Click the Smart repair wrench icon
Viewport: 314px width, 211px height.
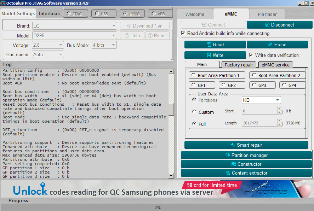coord(233,145)
